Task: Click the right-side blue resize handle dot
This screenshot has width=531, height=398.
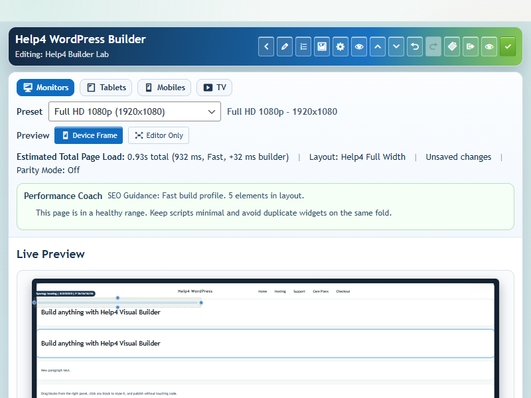Action: [x=201, y=302]
